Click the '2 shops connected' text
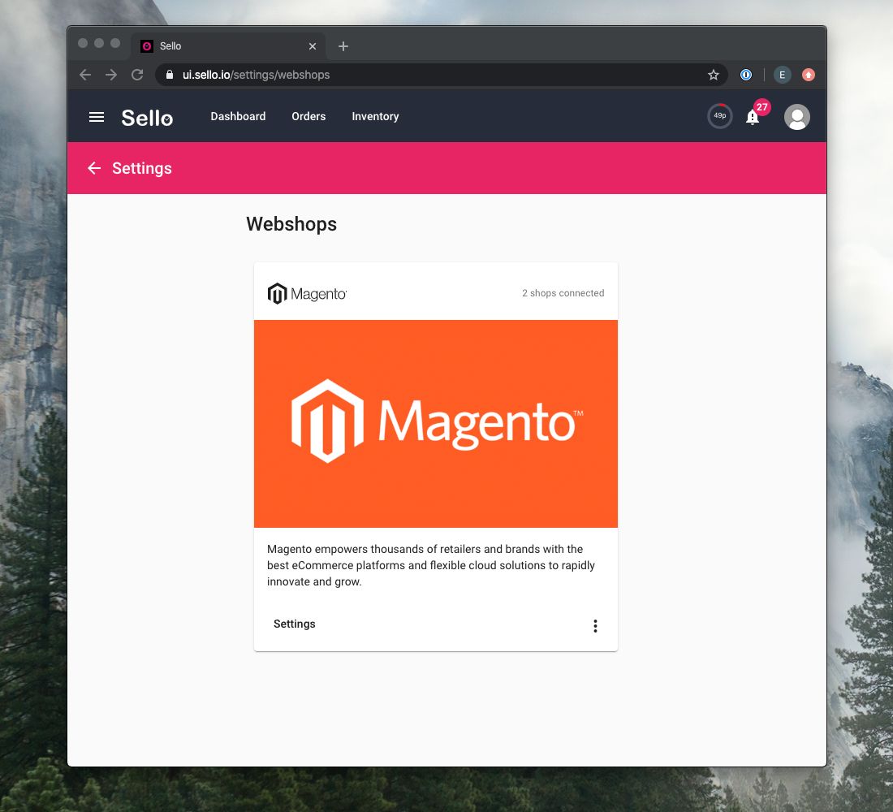The width and height of the screenshot is (893, 812). pyautogui.click(x=563, y=293)
